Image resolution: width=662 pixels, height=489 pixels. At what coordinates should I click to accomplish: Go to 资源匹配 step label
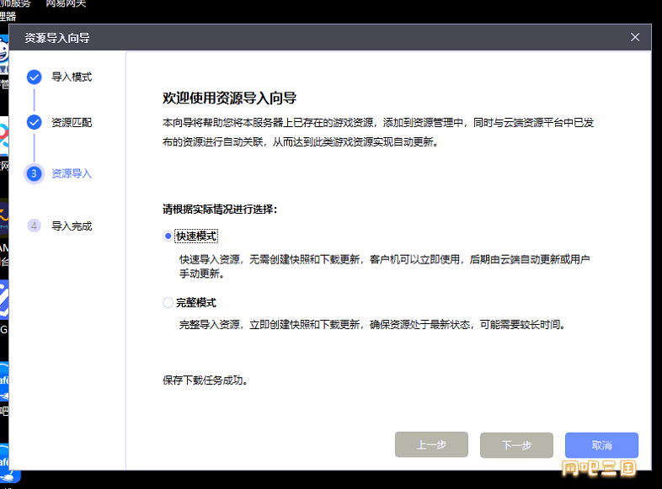coord(72,123)
